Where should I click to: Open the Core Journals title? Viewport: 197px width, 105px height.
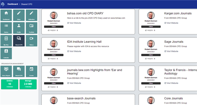(174, 98)
